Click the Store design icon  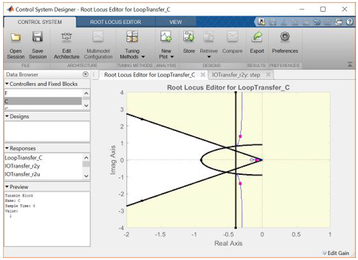click(189, 37)
